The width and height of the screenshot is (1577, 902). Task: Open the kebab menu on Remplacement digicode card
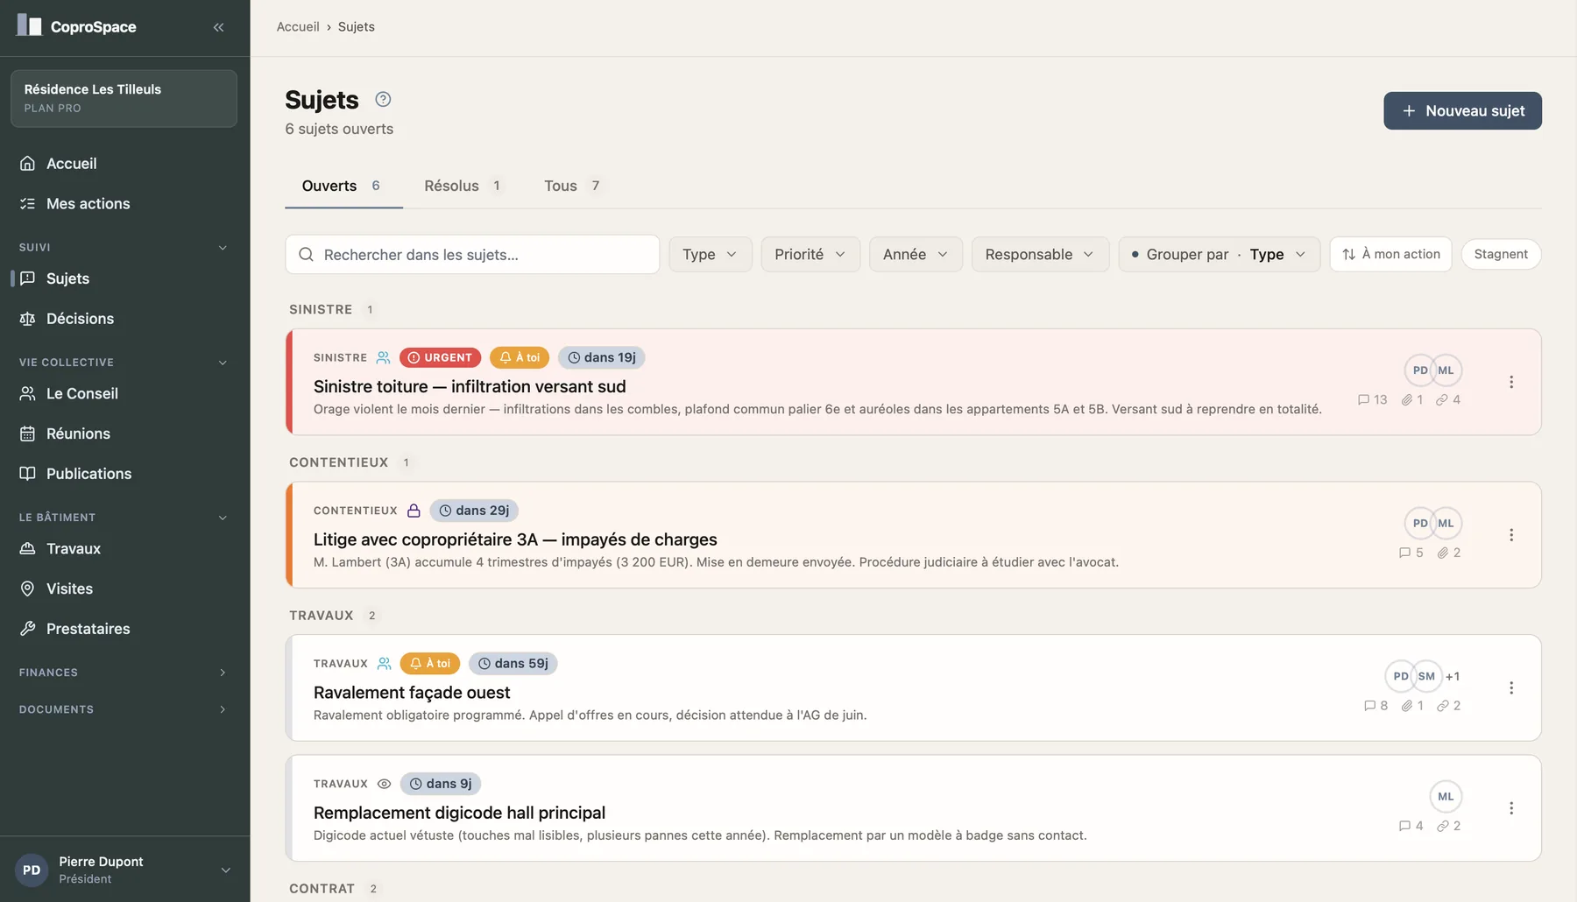(x=1511, y=808)
